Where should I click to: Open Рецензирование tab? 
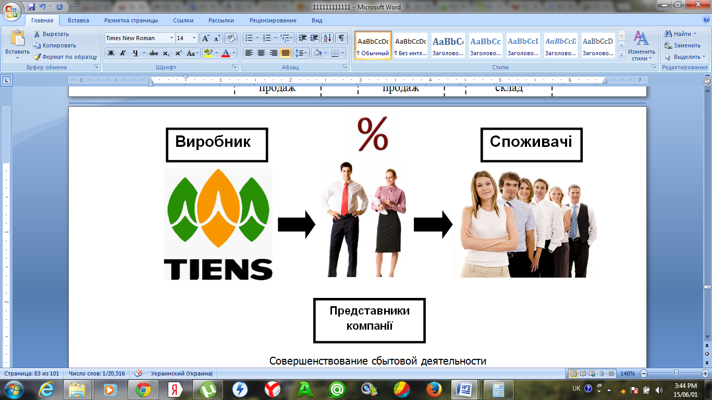coord(273,20)
